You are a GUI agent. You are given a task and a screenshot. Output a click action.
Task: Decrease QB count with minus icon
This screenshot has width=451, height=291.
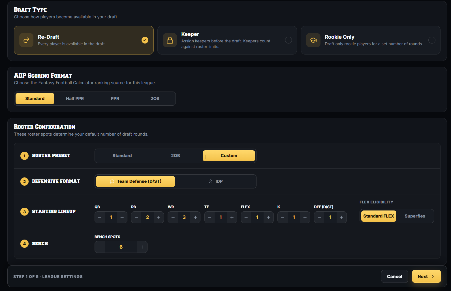pos(100,217)
